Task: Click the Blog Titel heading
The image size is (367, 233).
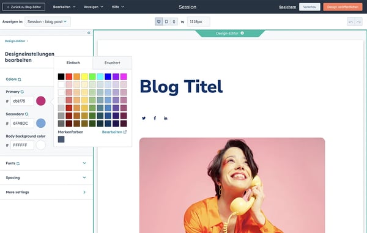Action: [x=181, y=87]
